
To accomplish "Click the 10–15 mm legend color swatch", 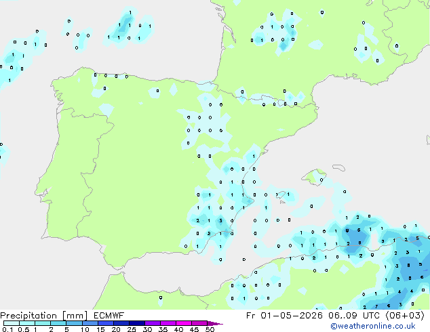I will (90, 323).
